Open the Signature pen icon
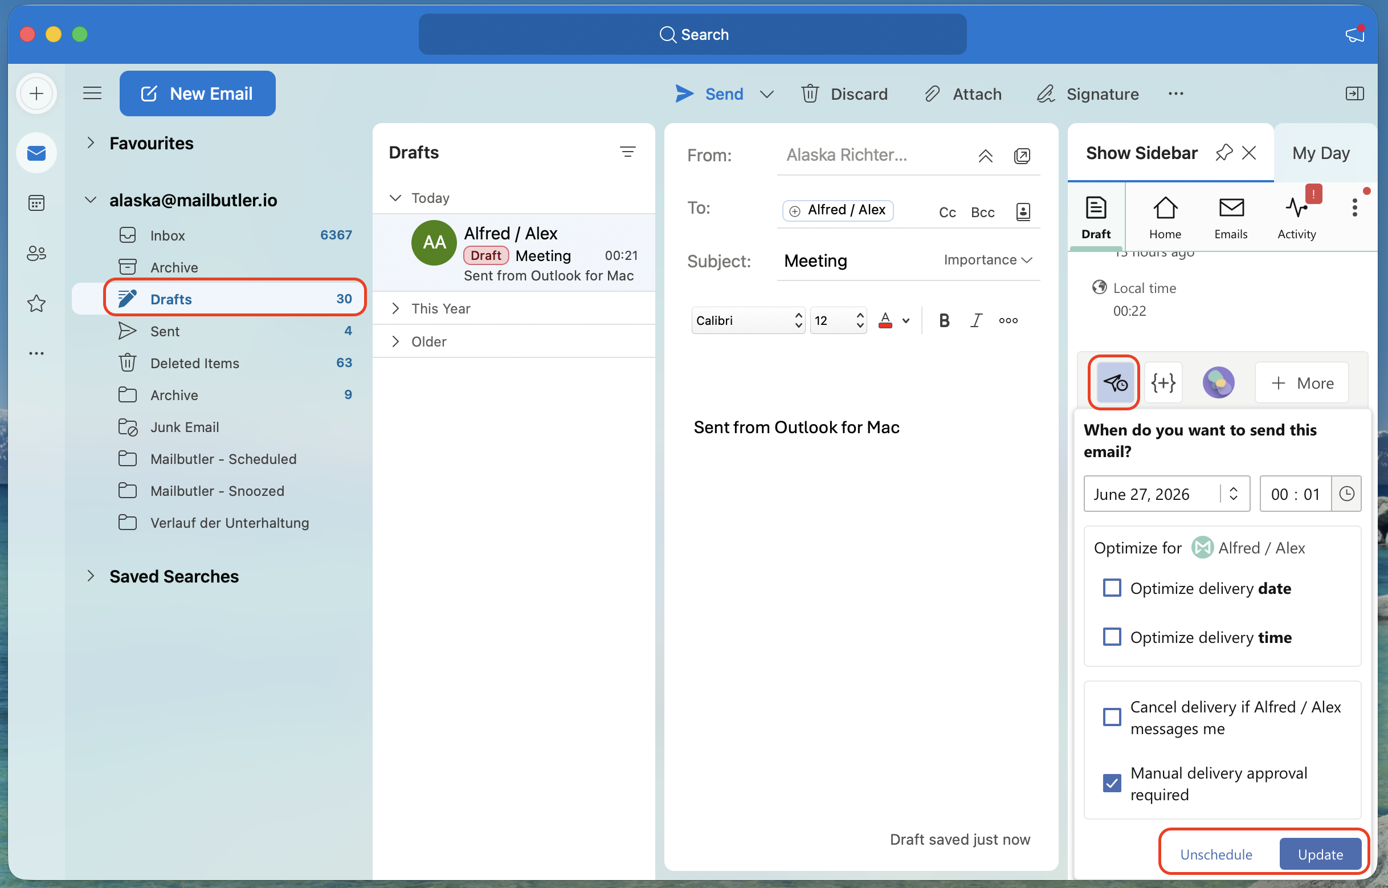Screen dimensions: 1388x888 1046,94
